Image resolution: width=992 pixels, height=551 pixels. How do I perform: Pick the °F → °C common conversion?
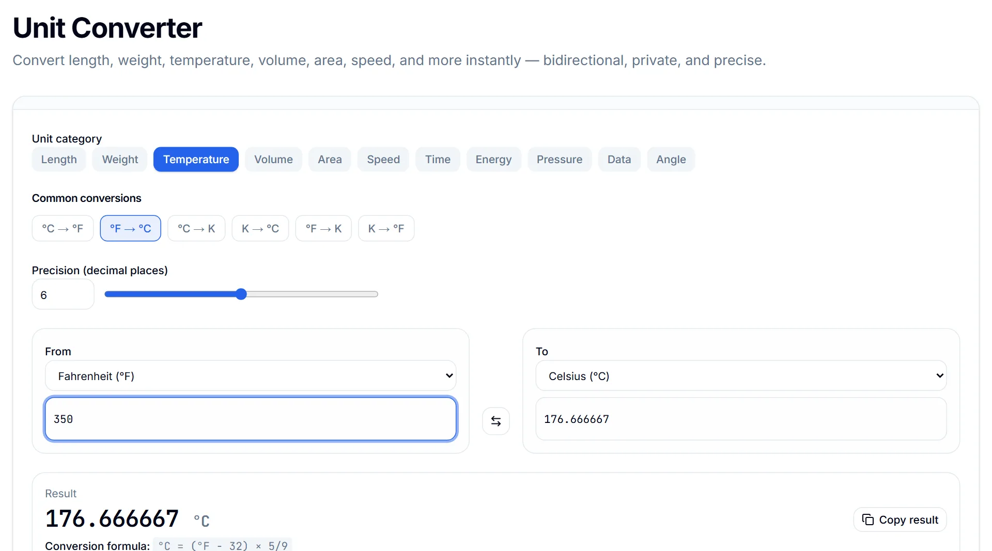(130, 228)
